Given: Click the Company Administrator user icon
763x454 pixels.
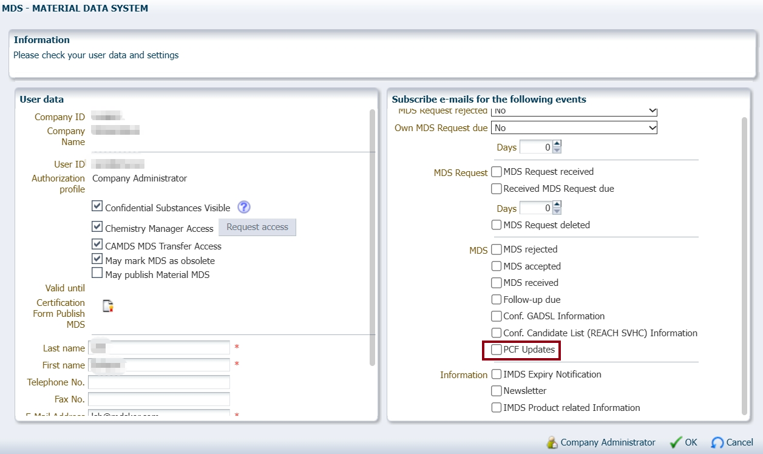Looking at the screenshot, I should click(x=552, y=442).
